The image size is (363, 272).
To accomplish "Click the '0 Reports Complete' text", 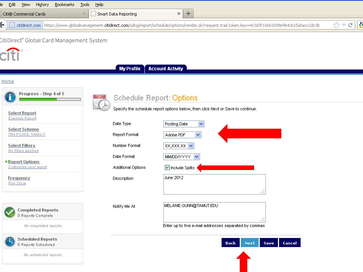I will pos(35,216).
